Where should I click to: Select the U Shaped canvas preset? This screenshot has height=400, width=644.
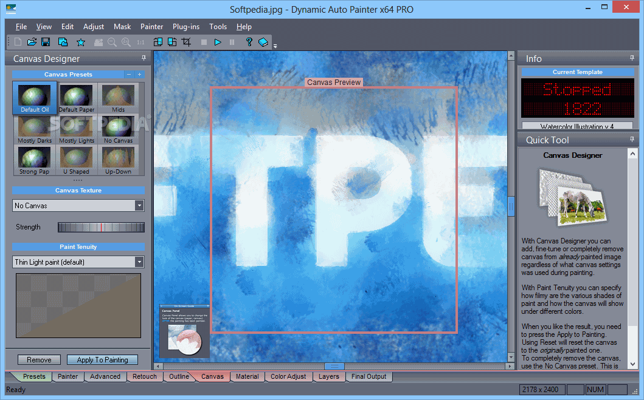point(77,160)
